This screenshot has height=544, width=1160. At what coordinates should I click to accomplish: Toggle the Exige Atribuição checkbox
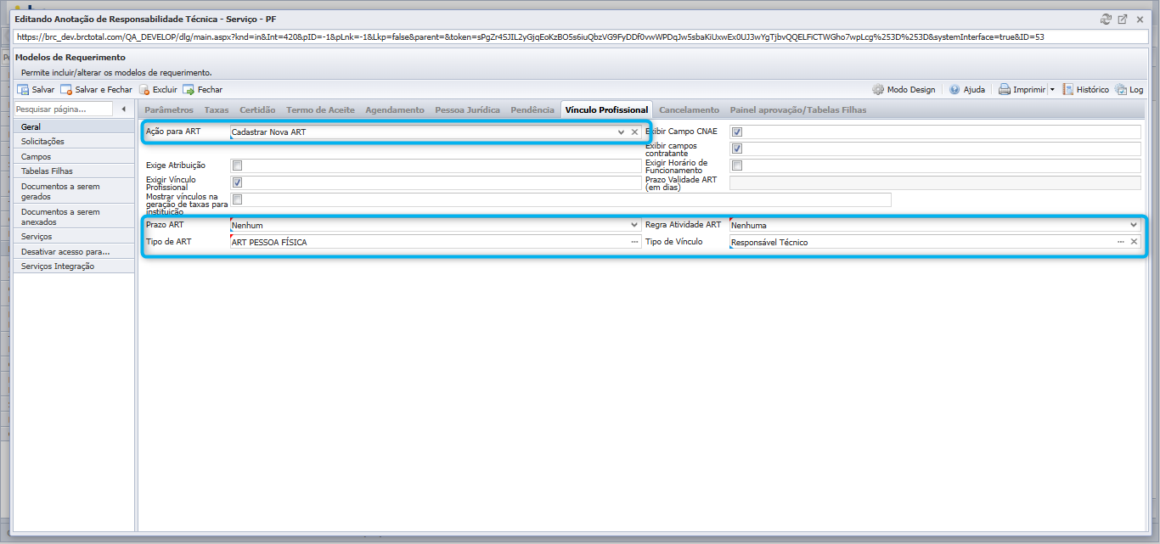tap(238, 165)
